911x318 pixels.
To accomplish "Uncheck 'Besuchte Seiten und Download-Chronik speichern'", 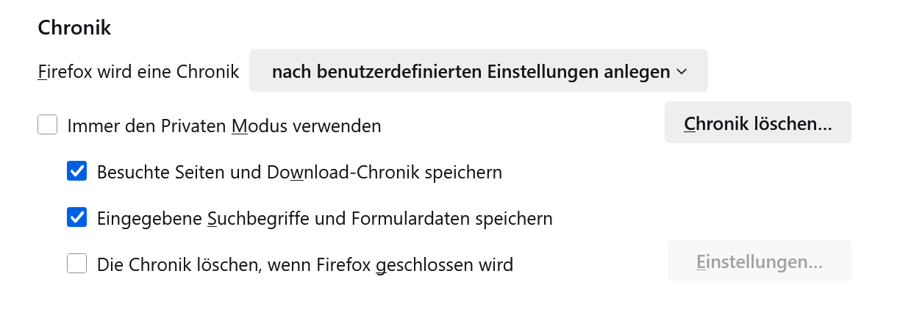I will [77, 172].
